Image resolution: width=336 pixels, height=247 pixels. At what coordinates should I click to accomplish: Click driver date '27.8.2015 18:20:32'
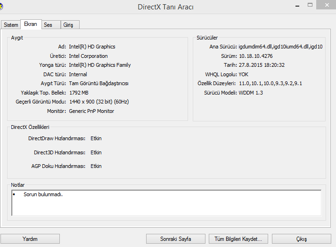pos(262,65)
